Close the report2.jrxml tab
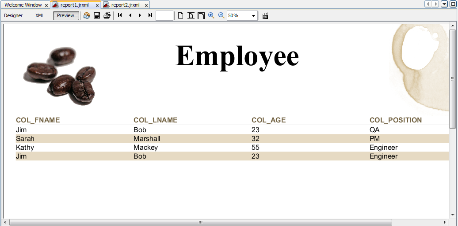458x226 pixels. pos(146,5)
